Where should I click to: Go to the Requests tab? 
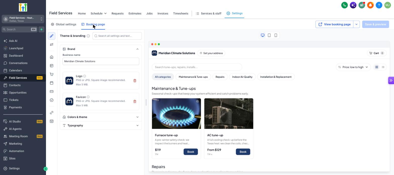click(x=117, y=13)
